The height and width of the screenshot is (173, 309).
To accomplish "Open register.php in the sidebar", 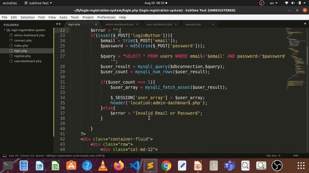I will (22, 56).
